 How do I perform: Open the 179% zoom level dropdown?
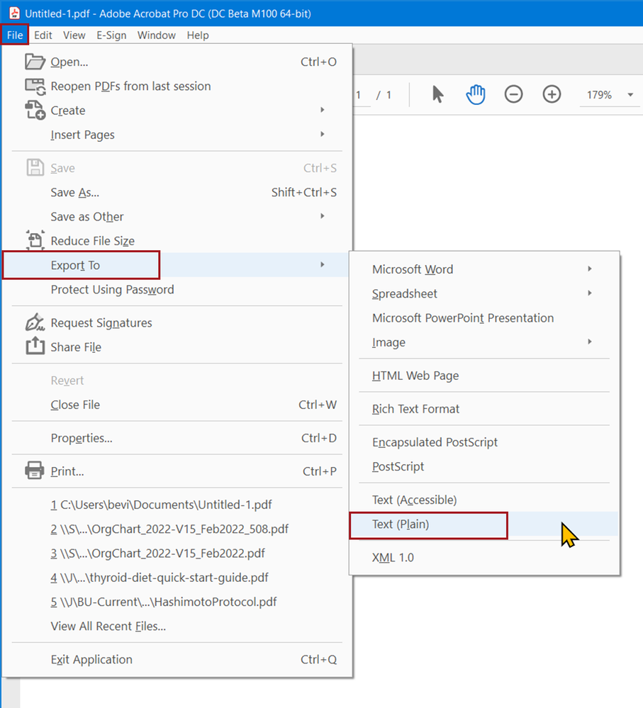[x=630, y=95]
